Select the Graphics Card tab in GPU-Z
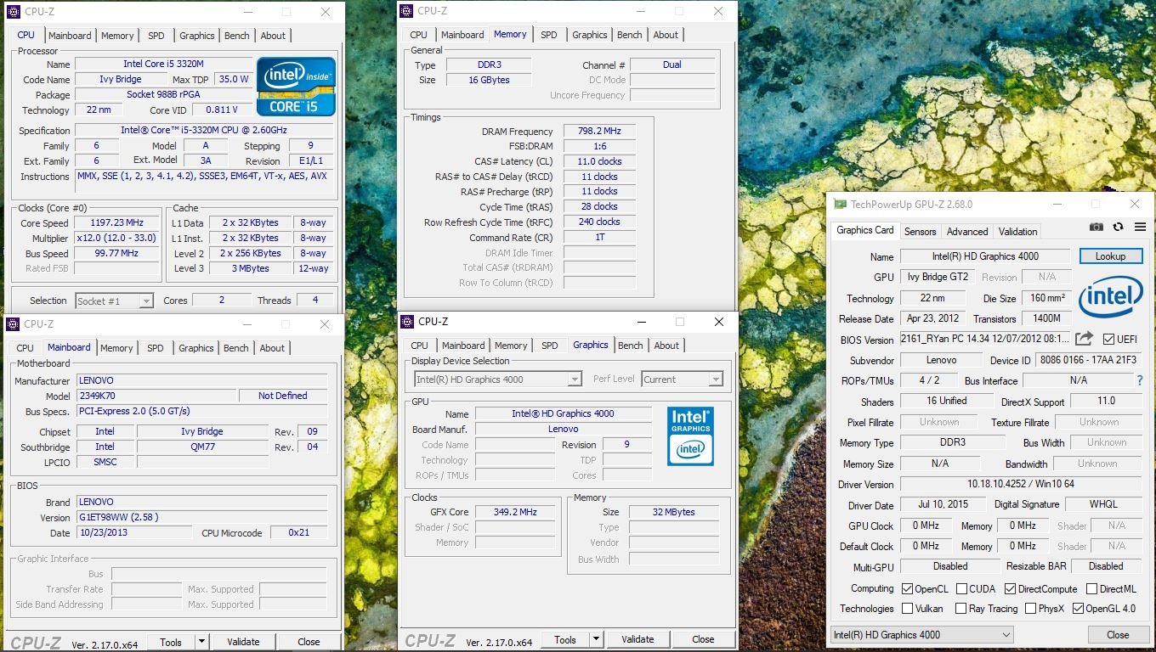The height and width of the screenshot is (652, 1156). click(865, 230)
